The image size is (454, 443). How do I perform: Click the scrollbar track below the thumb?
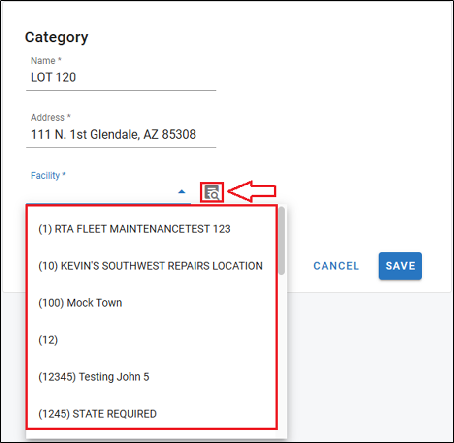(x=281, y=355)
